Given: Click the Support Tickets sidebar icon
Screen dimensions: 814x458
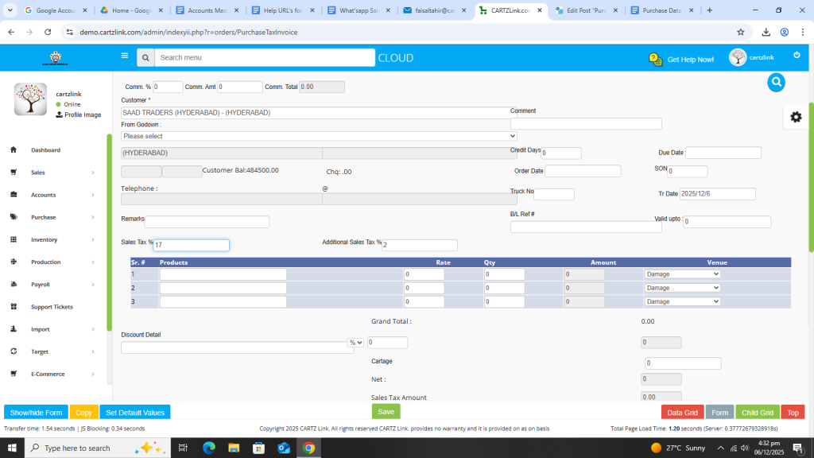Looking at the screenshot, I should [14, 307].
